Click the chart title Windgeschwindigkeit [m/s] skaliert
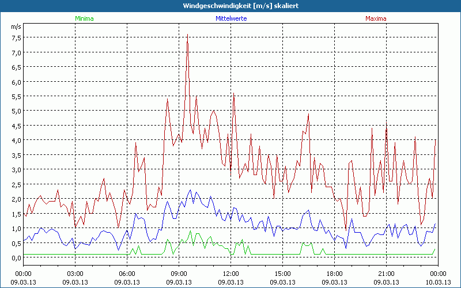Image resolution: width=461 pixels, height=288 pixels. [231, 6]
